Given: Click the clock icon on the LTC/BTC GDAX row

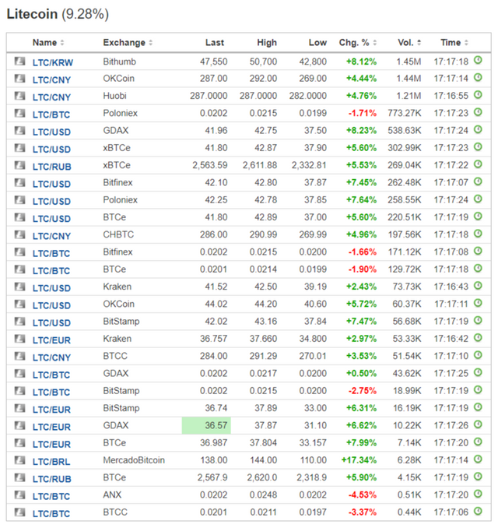Looking at the screenshot, I should click(x=478, y=373).
